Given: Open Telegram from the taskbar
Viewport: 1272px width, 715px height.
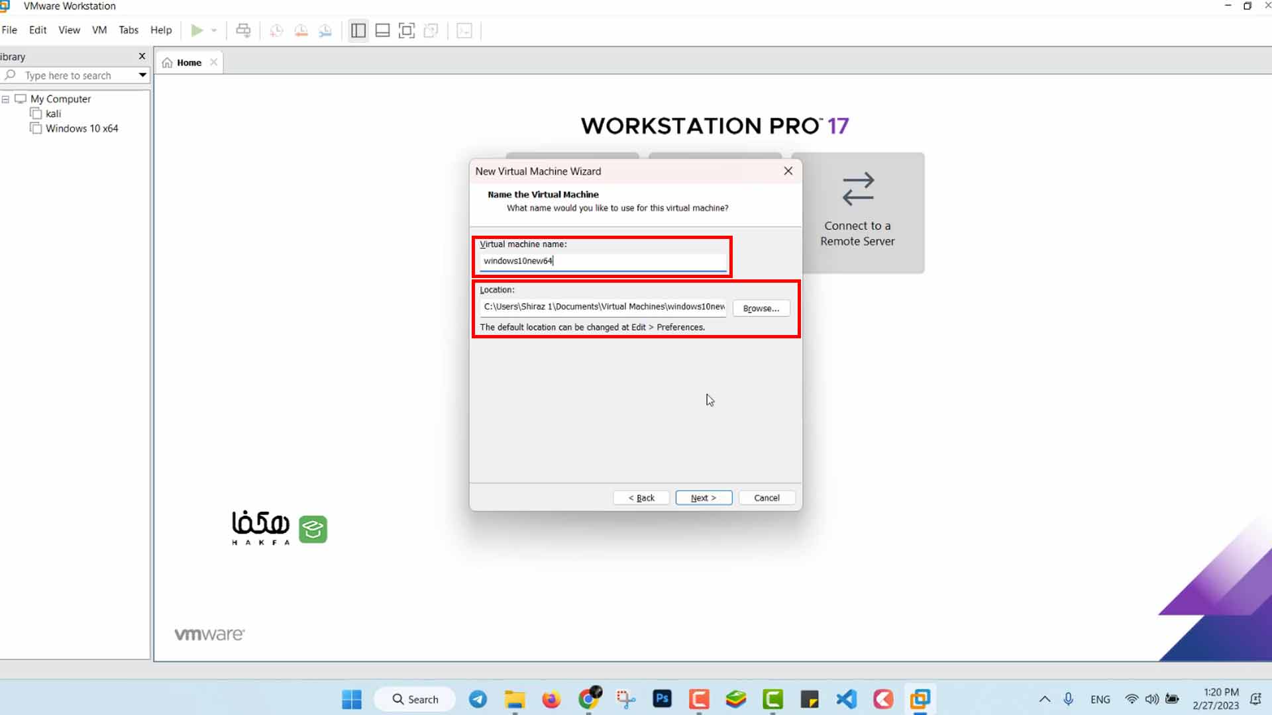Looking at the screenshot, I should pyautogui.click(x=478, y=699).
